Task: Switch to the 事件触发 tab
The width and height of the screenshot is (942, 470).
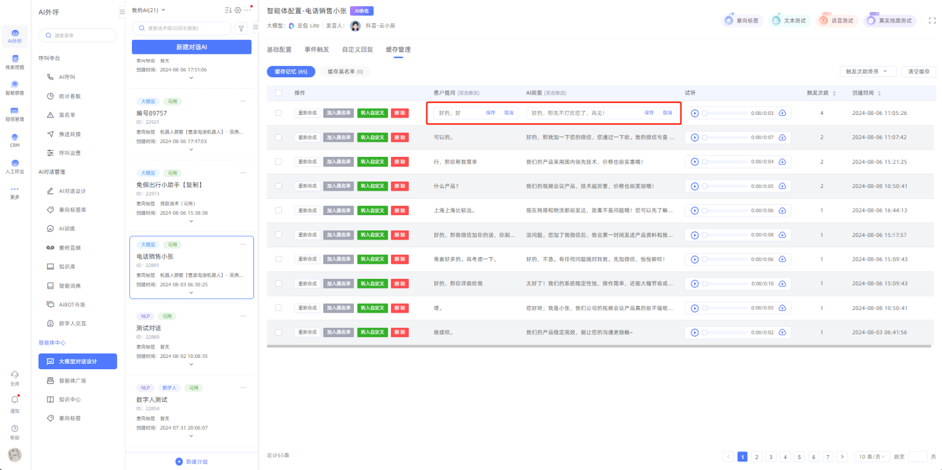Action: click(317, 50)
